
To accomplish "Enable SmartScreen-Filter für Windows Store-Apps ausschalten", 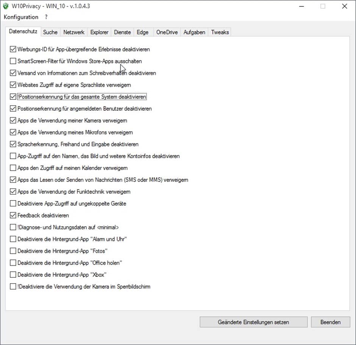I will tap(13, 61).
